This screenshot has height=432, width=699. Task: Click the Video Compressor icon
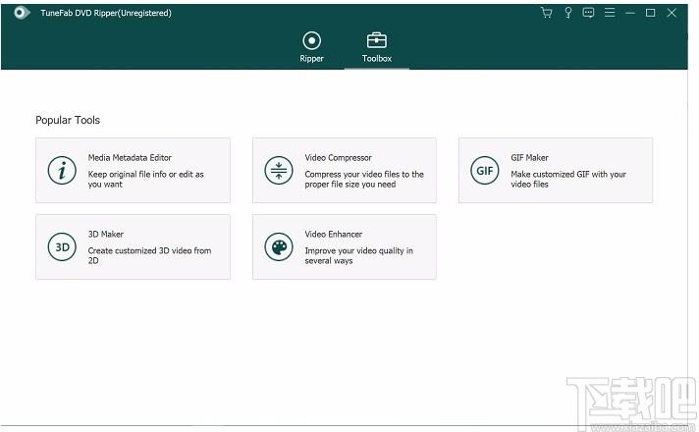coord(279,170)
